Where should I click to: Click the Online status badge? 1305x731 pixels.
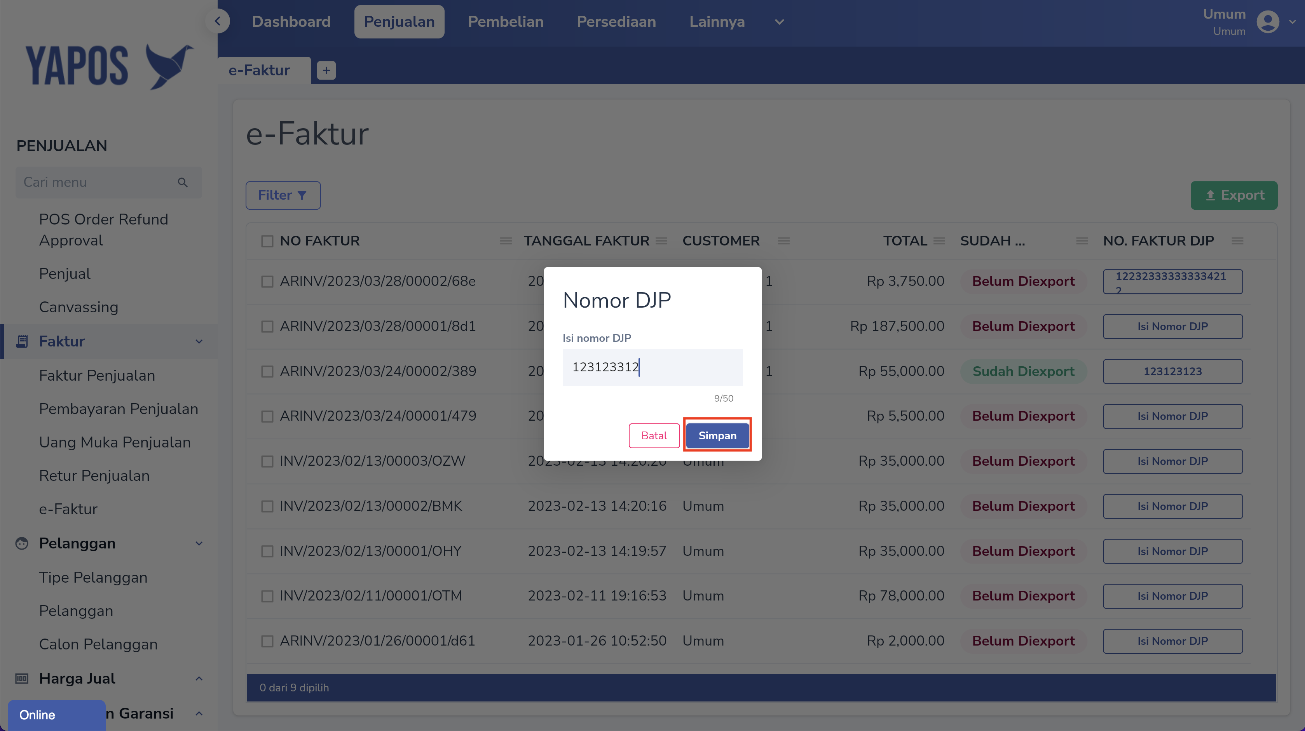pos(57,715)
